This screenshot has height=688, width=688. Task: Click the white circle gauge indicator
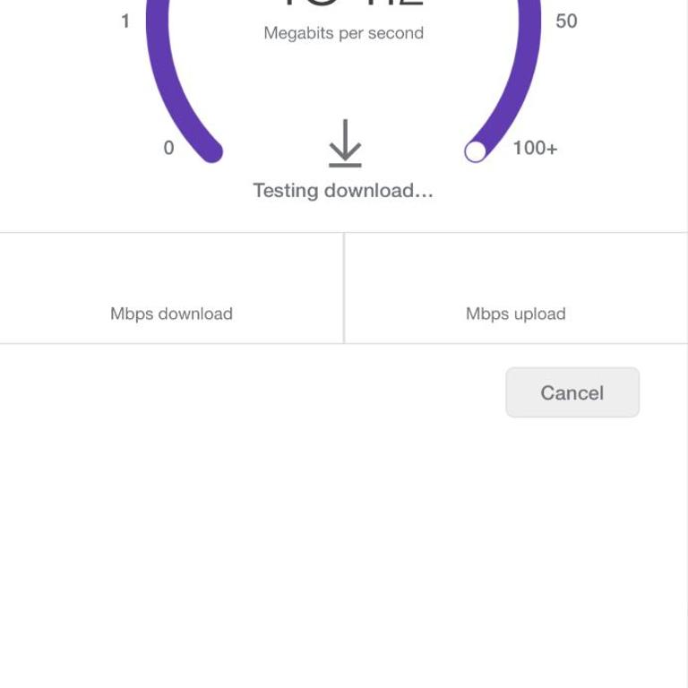(476, 151)
